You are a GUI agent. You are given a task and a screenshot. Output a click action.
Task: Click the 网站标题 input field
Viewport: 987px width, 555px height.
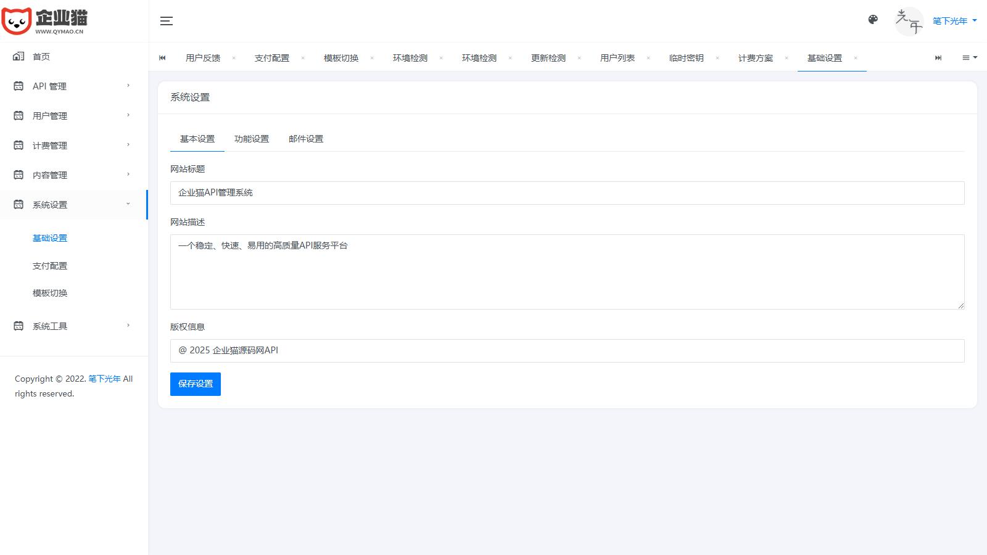567,193
